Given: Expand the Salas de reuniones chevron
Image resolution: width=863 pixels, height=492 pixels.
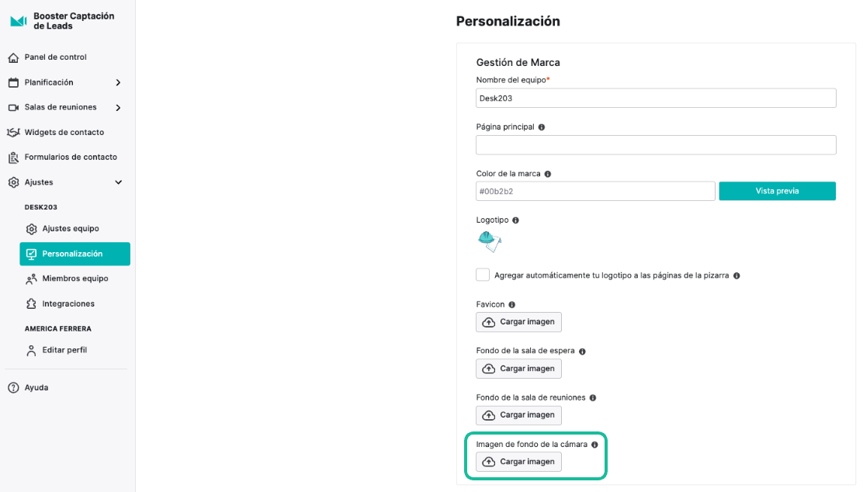Looking at the screenshot, I should point(118,107).
